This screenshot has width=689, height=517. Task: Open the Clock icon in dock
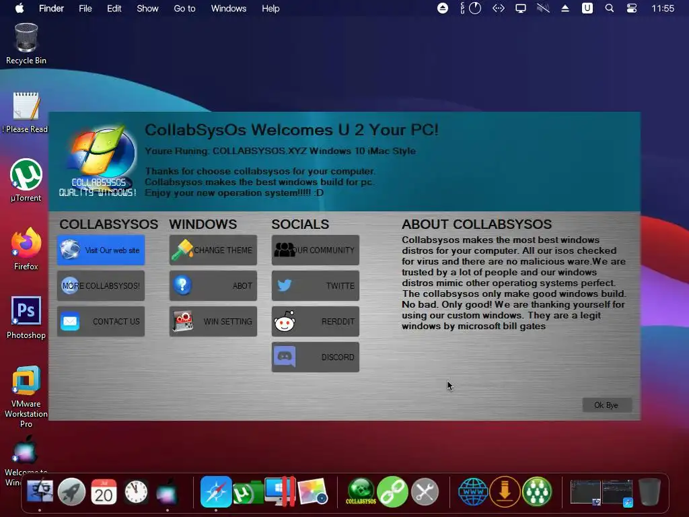(x=136, y=491)
